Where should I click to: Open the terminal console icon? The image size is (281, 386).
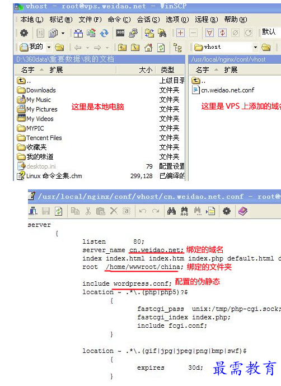120,32
